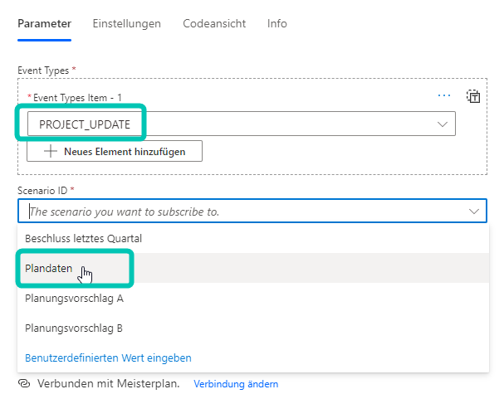Choose Planungsvorschlag B from the list
The image size is (504, 394).
click(x=253, y=328)
